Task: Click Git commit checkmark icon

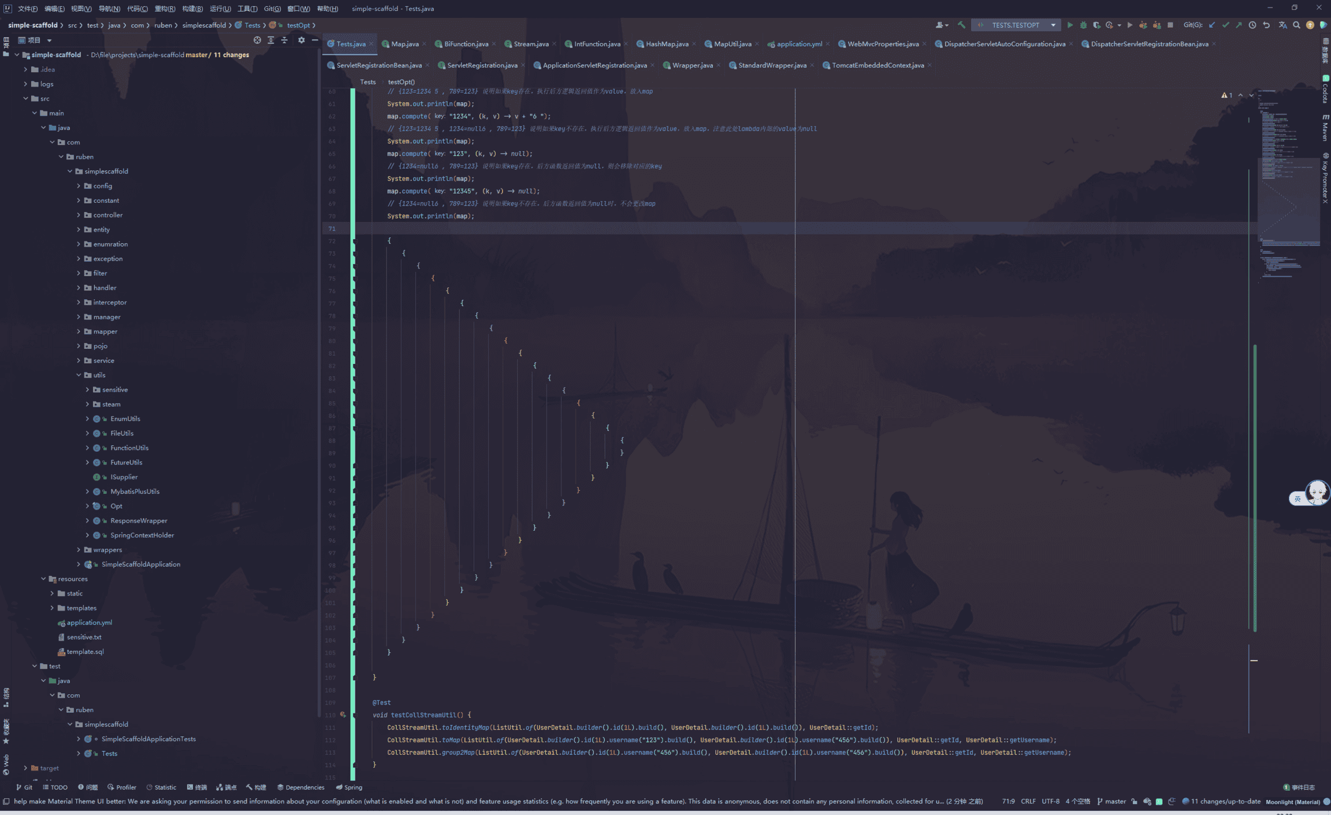Action: 1225,25
